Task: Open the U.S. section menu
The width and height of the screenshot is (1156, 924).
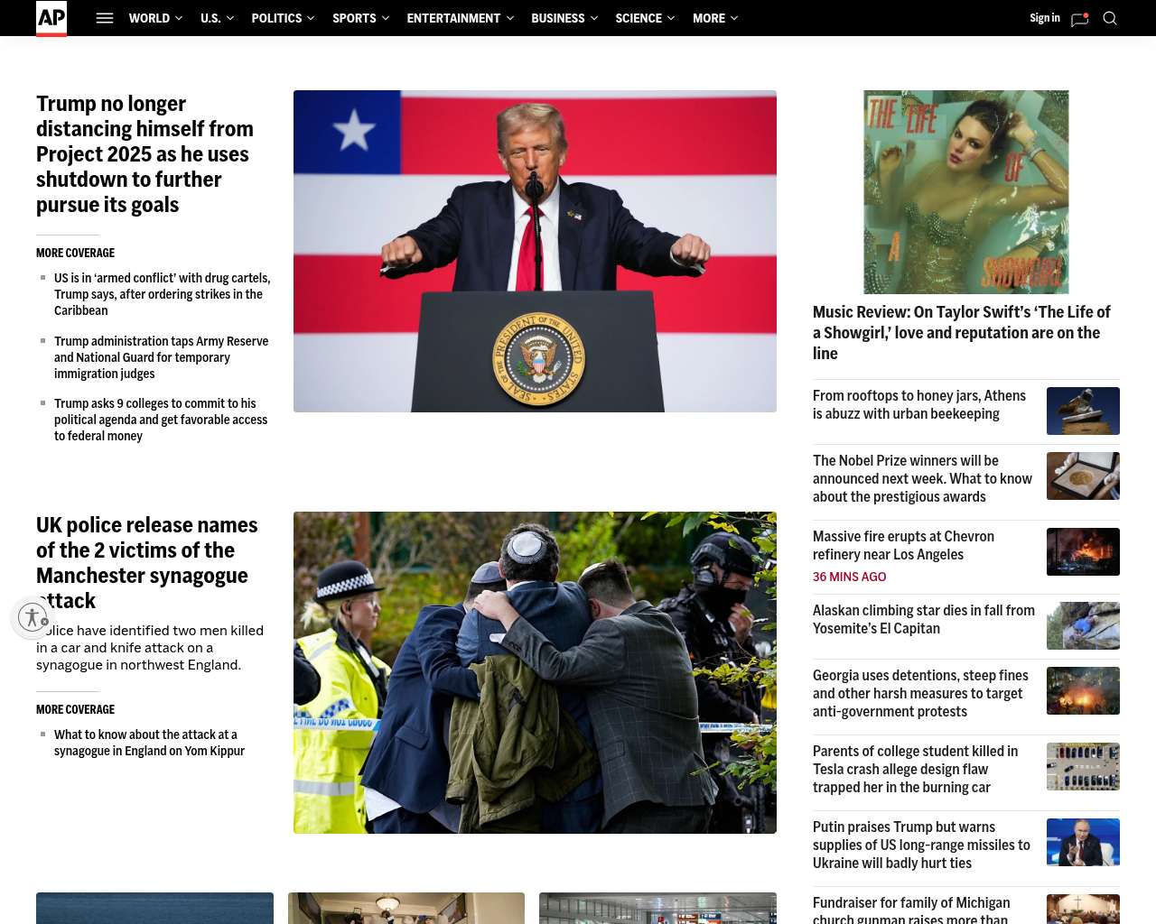Action: (x=210, y=18)
